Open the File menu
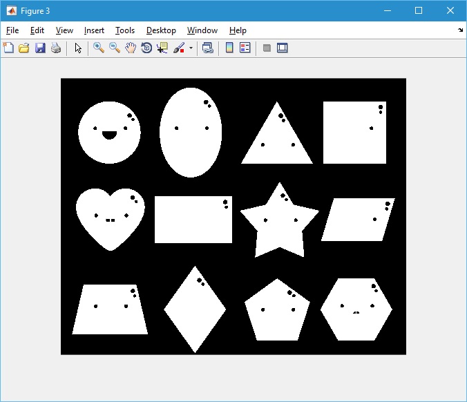 point(12,30)
